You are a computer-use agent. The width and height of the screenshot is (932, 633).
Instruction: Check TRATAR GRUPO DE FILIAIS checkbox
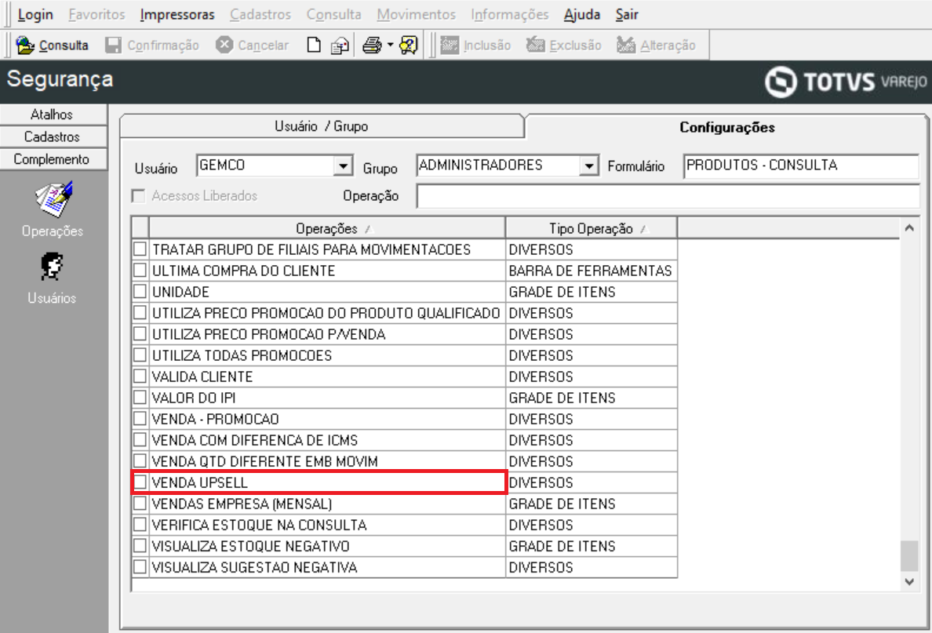click(x=140, y=249)
